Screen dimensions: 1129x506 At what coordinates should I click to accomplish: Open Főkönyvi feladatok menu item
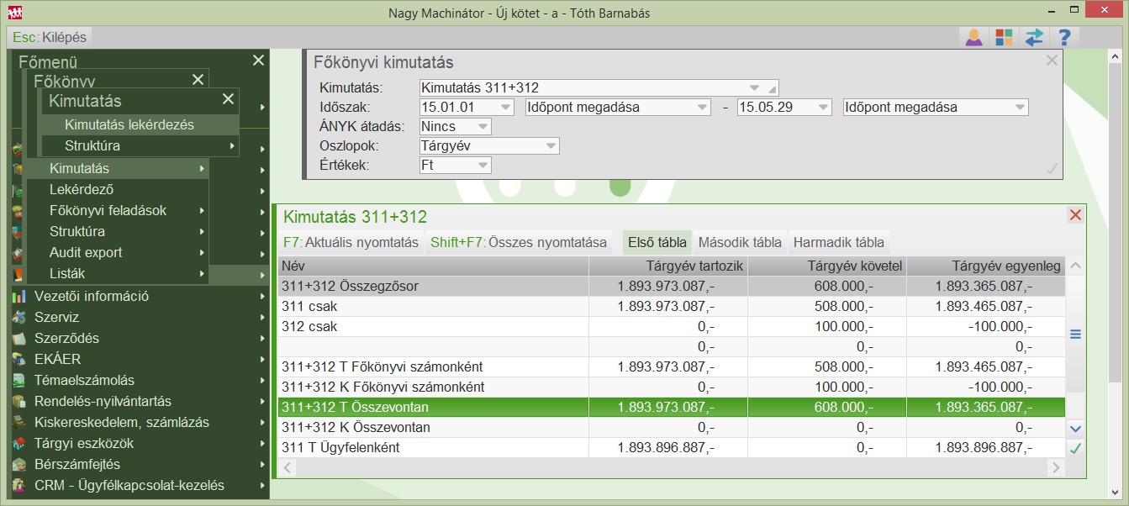pyautogui.click(x=118, y=210)
